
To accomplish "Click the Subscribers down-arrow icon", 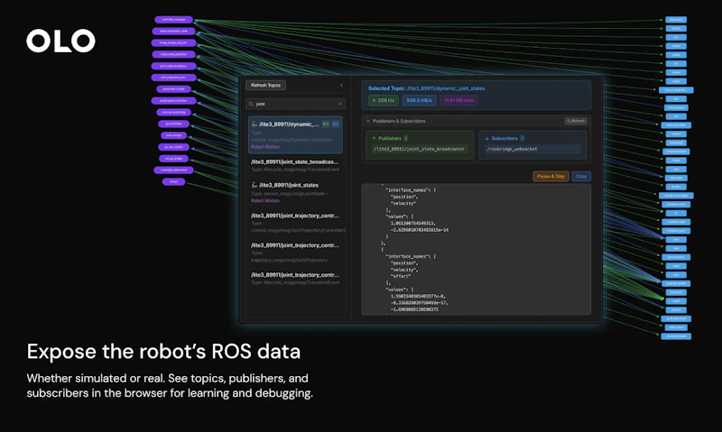I will [x=486, y=138].
